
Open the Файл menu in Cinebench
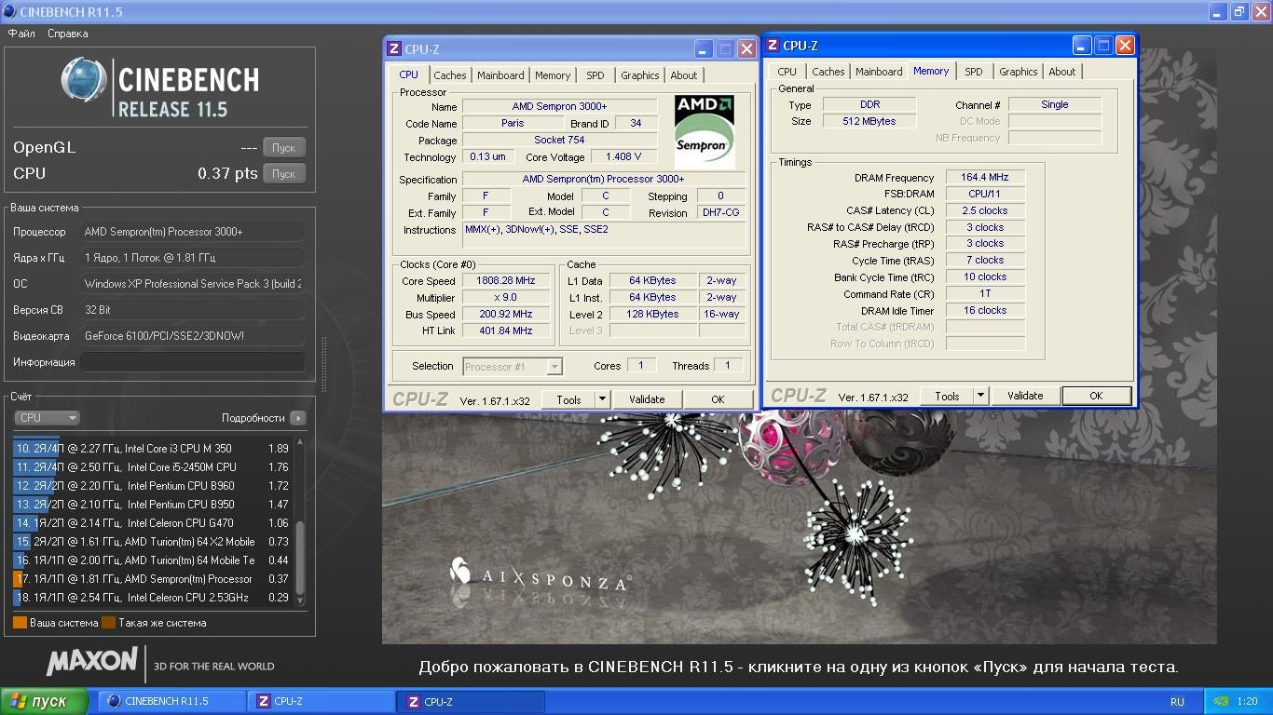pyautogui.click(x=21, y=34)
